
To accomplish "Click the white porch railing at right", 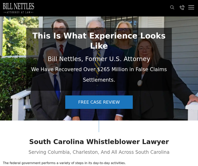I will pyautogui.click(x=192, y=110).
